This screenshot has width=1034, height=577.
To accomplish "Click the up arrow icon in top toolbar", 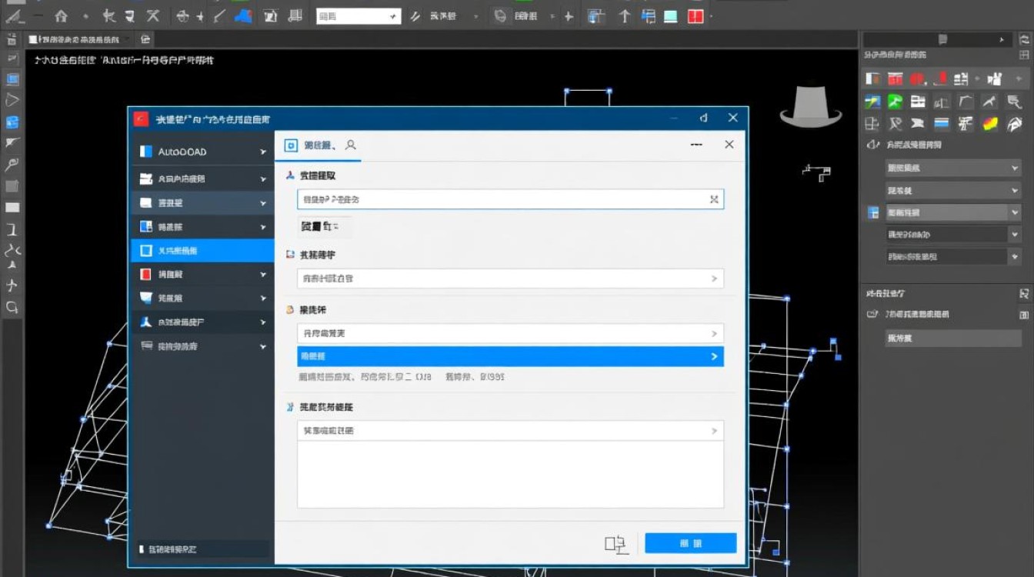I will [624, 16].
